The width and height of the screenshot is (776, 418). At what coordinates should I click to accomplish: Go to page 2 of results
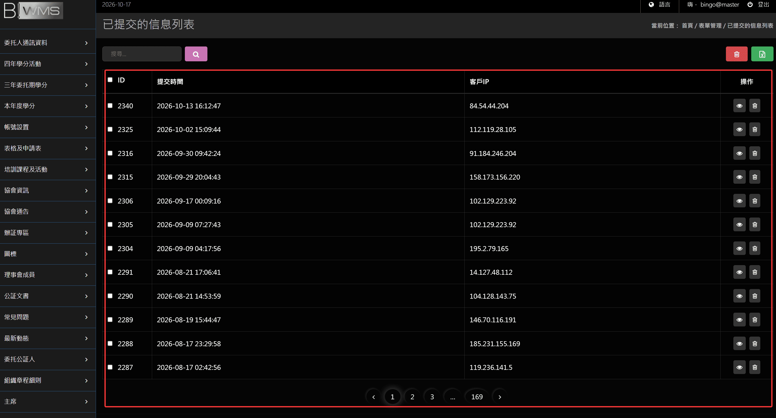(412, 397)
